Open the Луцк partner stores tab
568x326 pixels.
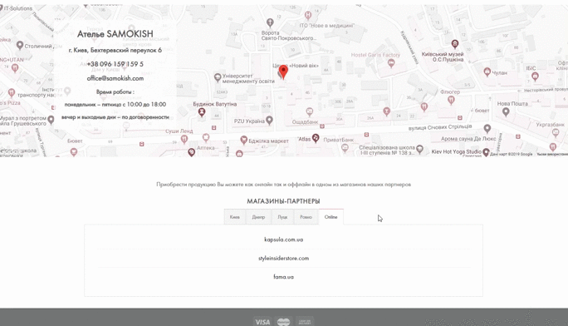point(282,217)
